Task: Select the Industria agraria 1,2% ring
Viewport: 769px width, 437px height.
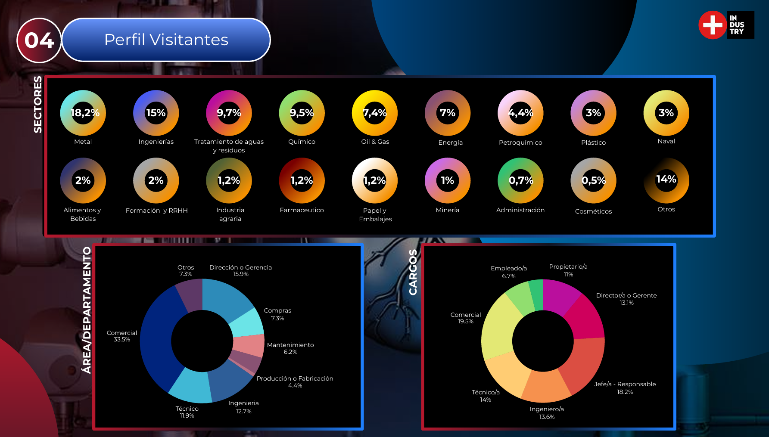Action: point(229,180)
